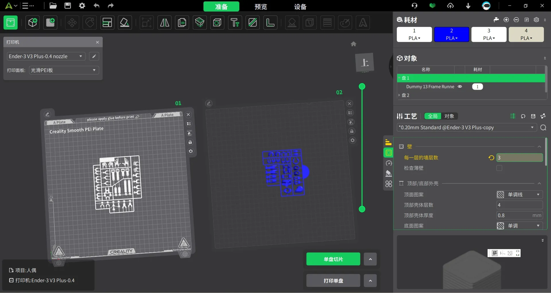Redo the last action

coord(110,5)
